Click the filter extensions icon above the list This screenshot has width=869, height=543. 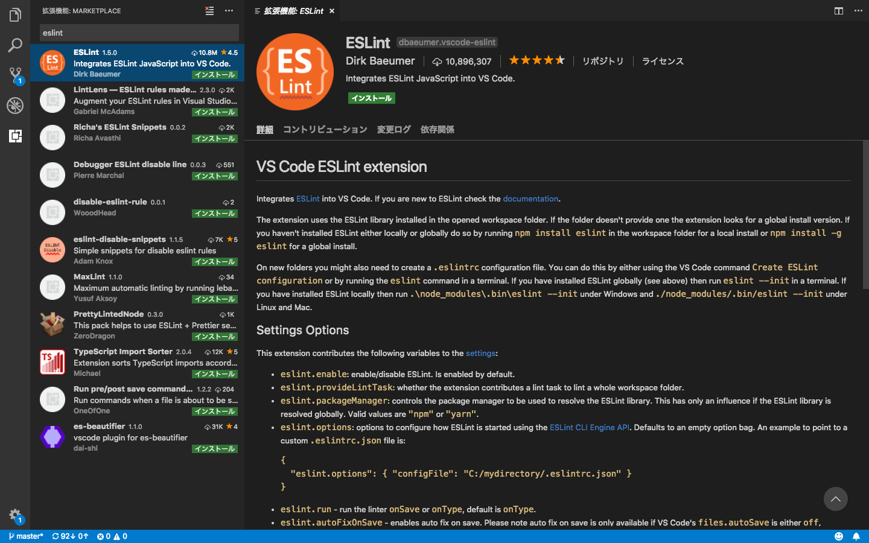coord(209,11)
